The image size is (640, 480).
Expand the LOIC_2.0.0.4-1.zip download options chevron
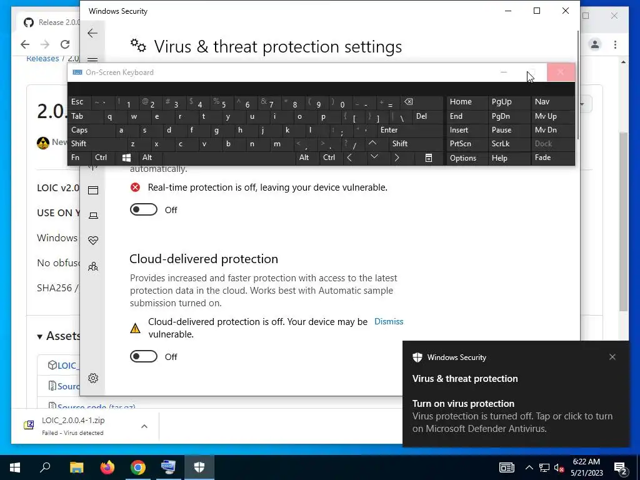pyautogui.click(x=144, y=426)
